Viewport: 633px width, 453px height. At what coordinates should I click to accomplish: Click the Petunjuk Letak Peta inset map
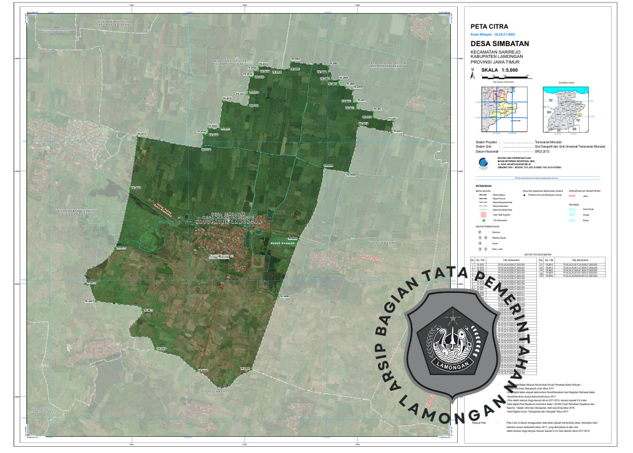pyautogui.click(x=504, y=109)
